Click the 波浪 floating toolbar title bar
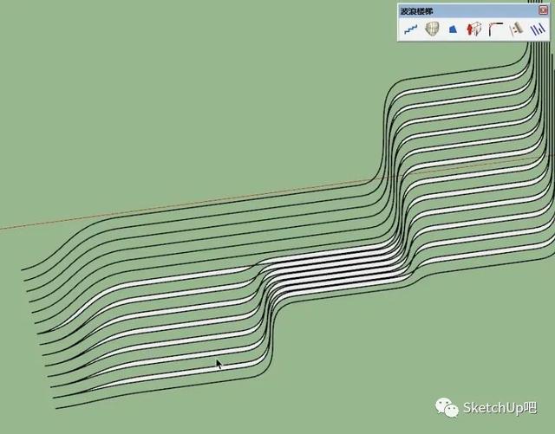555x434 pixels. click(473, 10)
